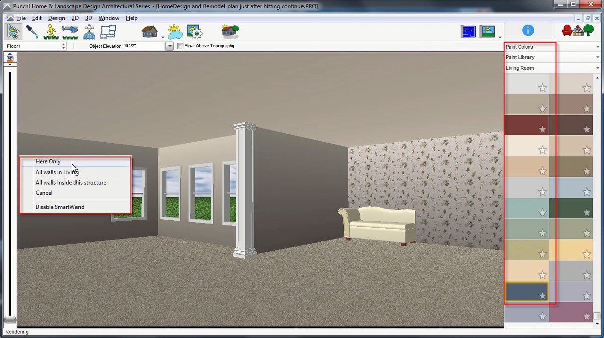This screenshot has width=604, height=338.
Task: Show the 3D landscape view window
Action: 487,32
